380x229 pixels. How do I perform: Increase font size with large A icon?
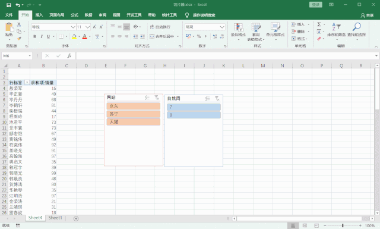coord(94,27)
